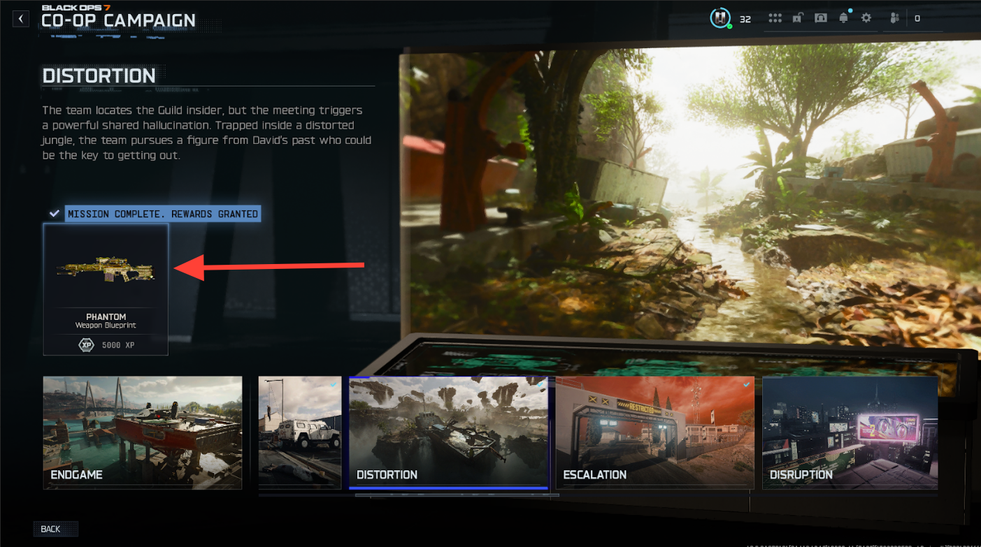Click the Phantom gold weapon image
The image size is (981, 547).
pyautogui.click(x=106, y=269)
